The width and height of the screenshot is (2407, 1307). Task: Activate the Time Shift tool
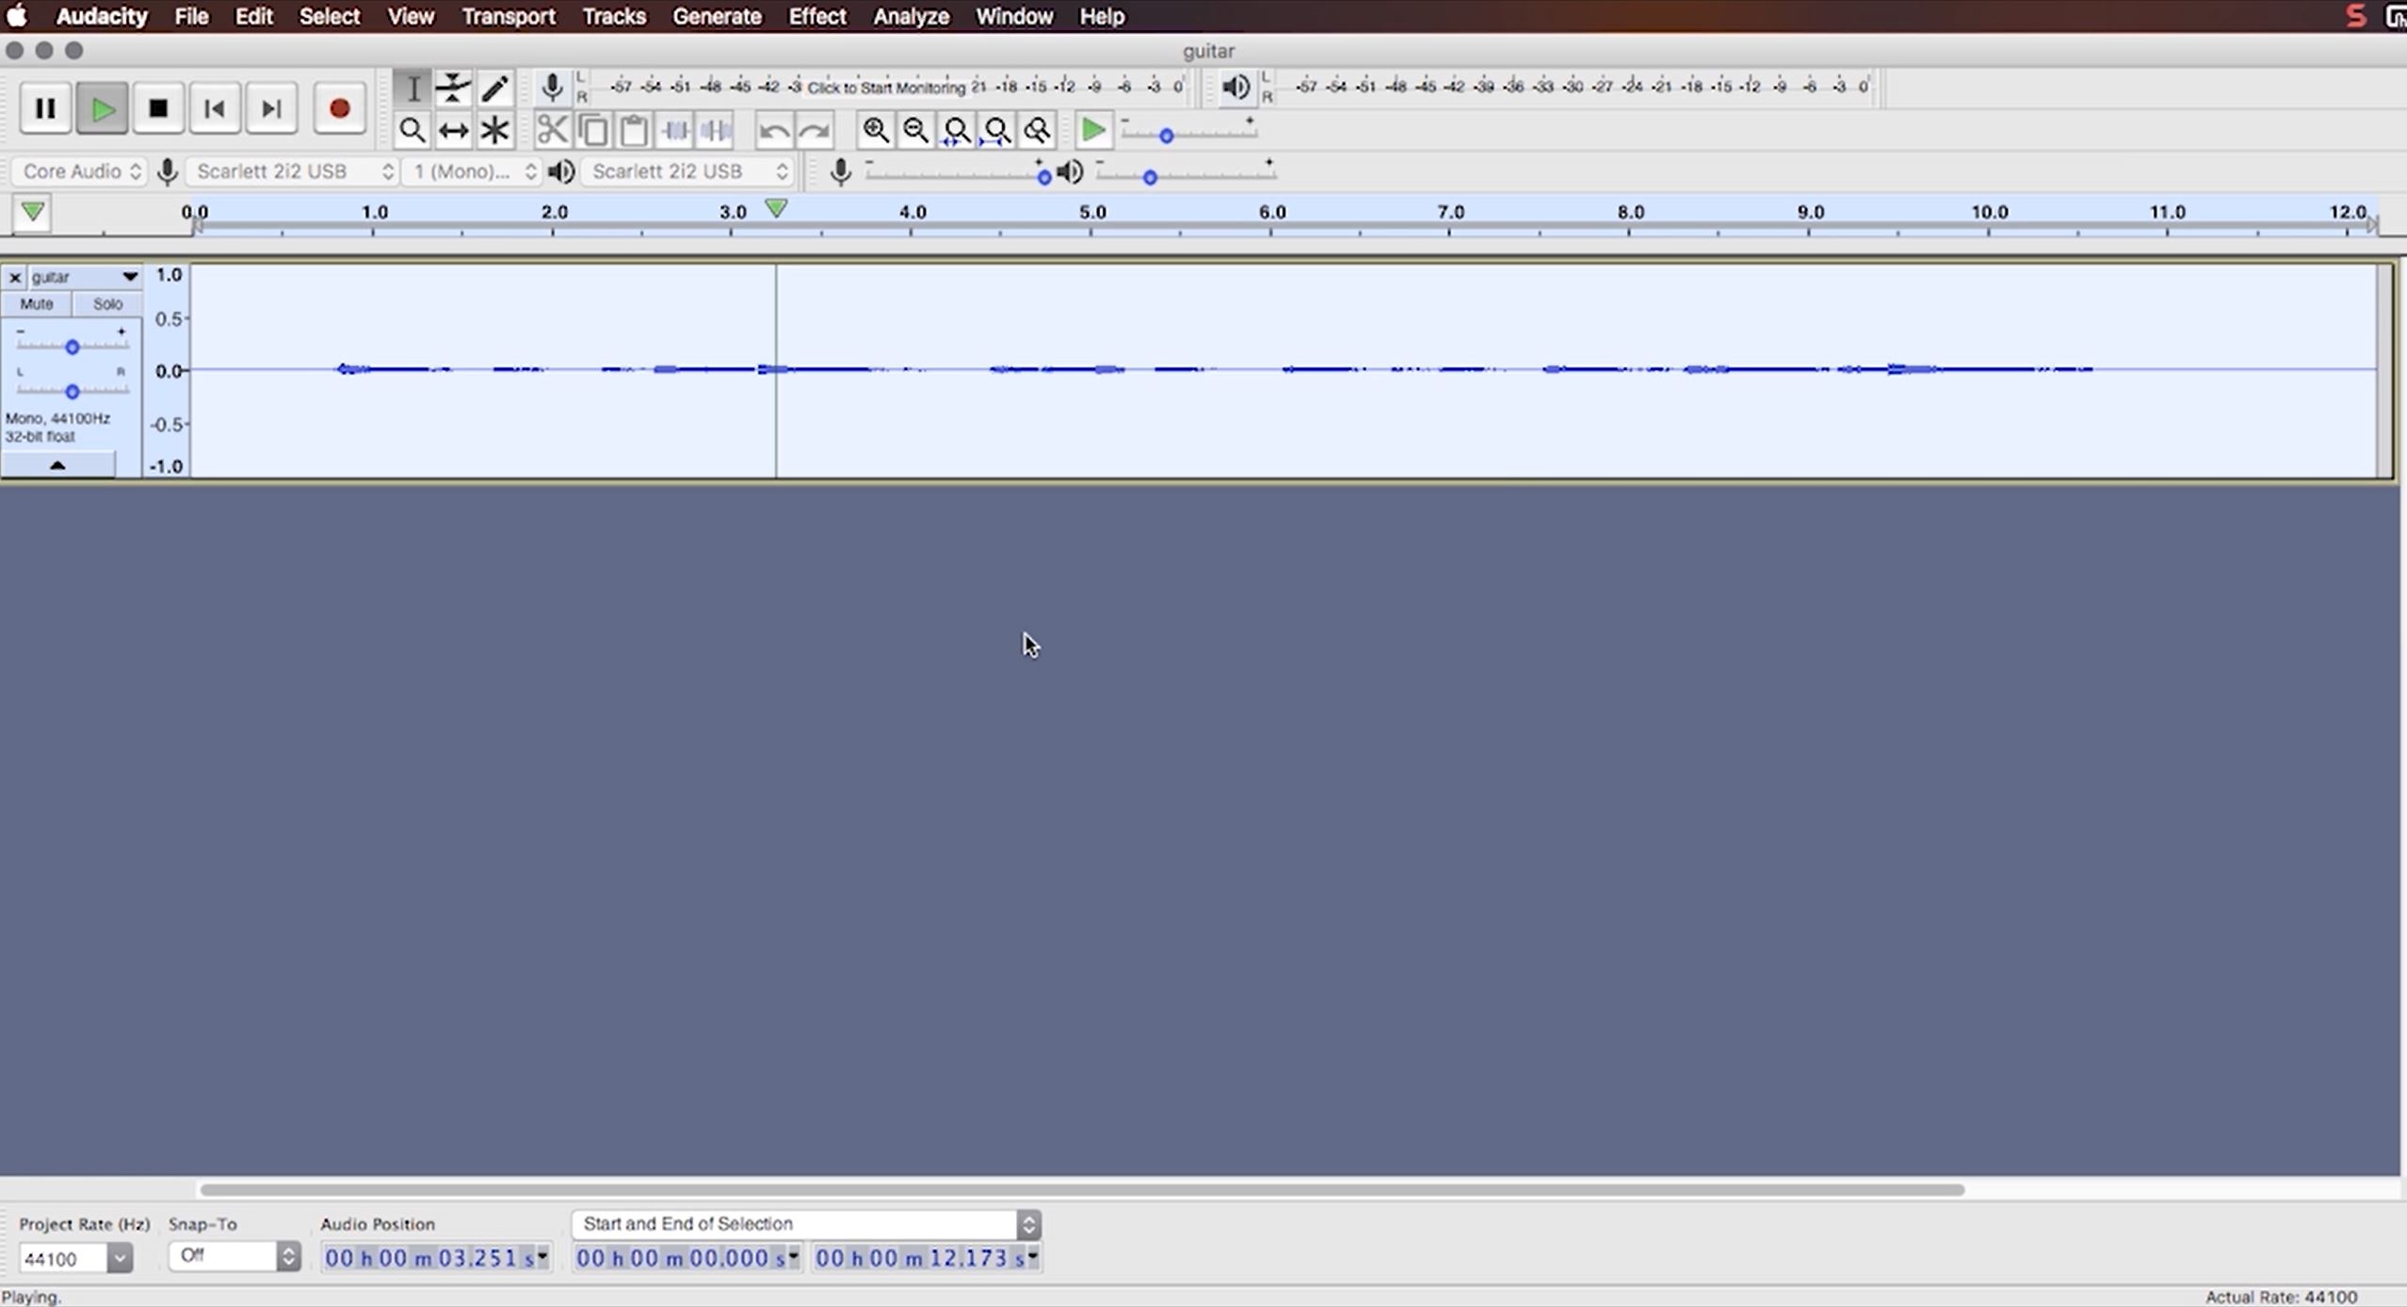[453, 130]
